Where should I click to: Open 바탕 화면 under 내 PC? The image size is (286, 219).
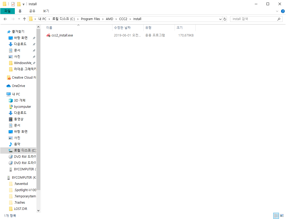(x=21, y=132)
